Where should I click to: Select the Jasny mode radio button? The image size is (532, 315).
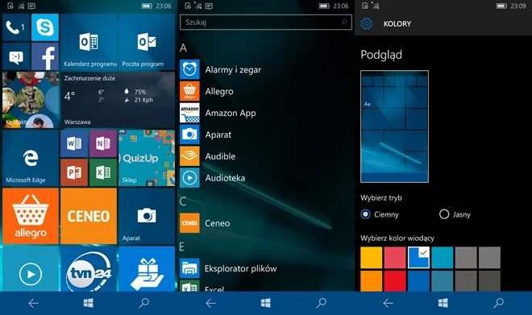(444, 214)
